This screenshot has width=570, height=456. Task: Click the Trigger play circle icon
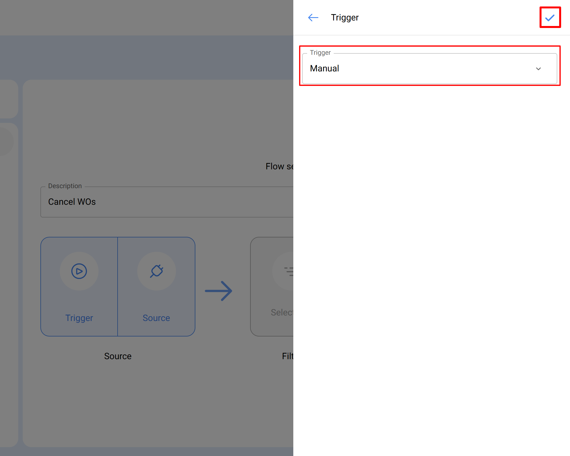tap(79, 271)
